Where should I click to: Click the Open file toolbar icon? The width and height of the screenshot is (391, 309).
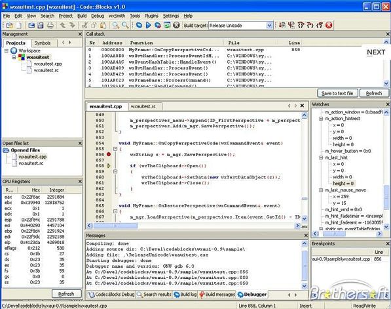[31, 25]
